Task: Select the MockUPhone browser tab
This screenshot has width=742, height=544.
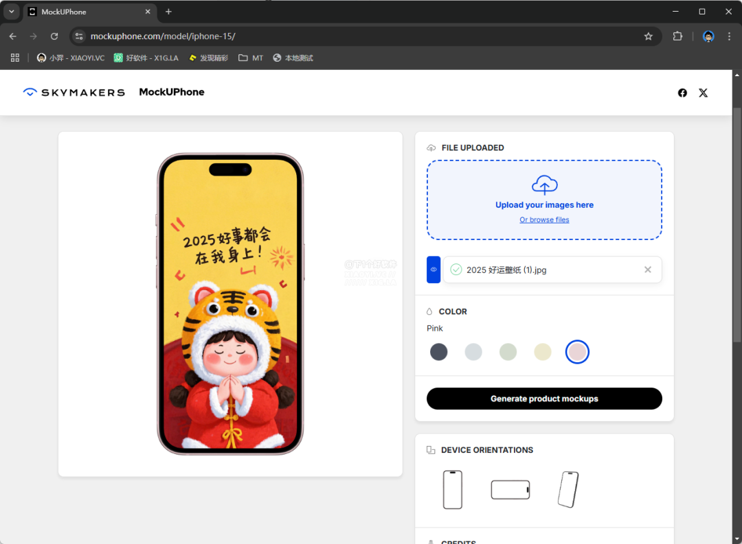Action: (90, 12)
